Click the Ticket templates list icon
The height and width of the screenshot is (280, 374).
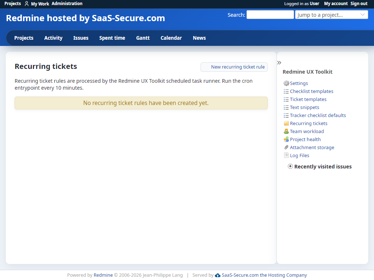point(286,99)
